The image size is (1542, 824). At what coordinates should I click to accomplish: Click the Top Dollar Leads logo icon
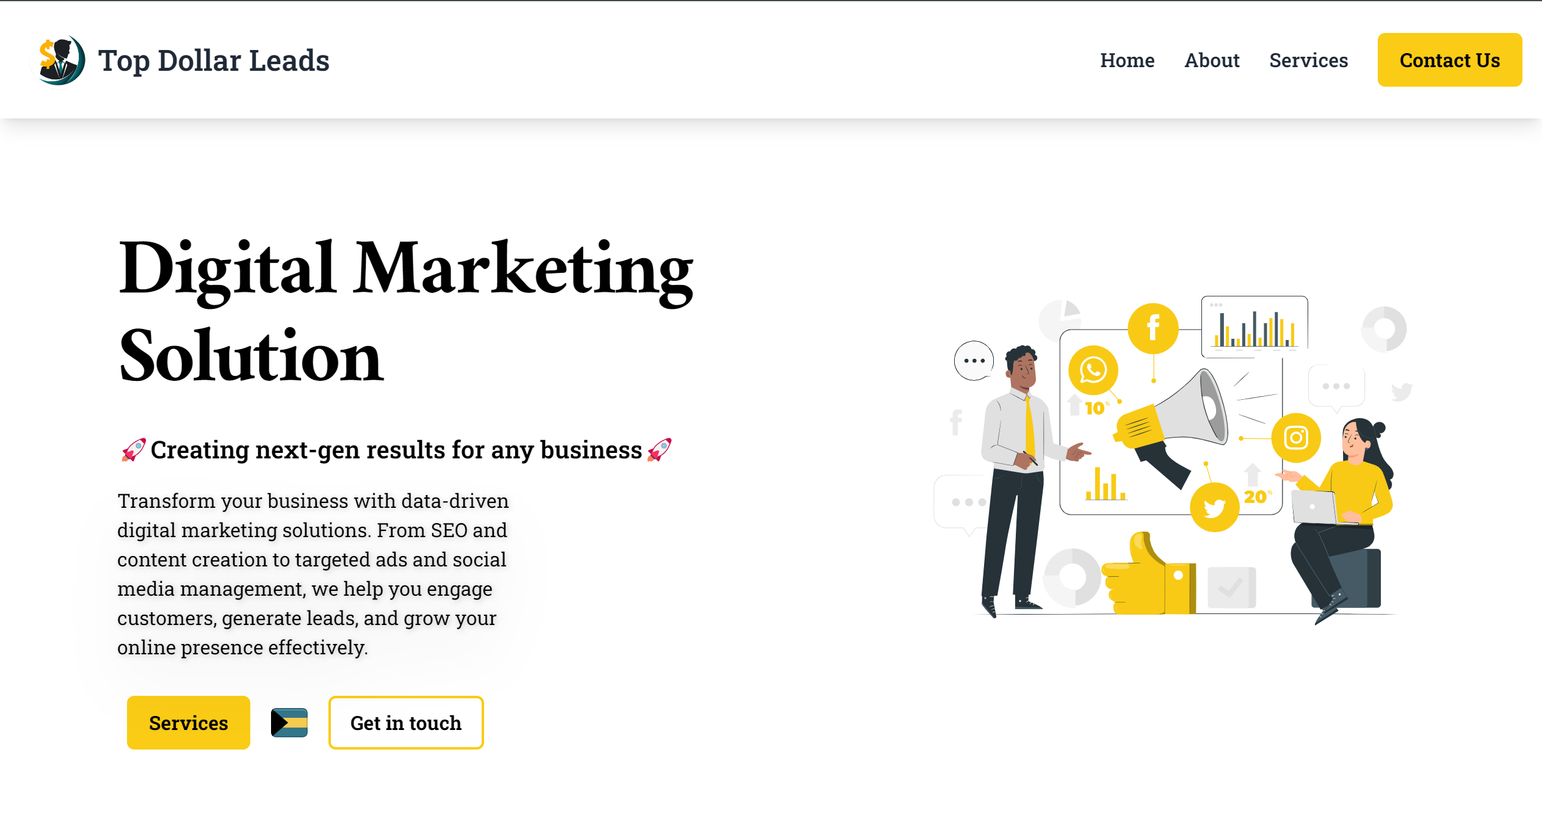(59, 60)
